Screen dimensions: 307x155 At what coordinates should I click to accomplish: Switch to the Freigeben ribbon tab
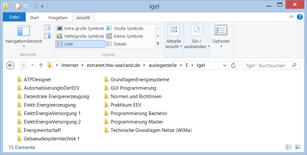coord(58,18)
